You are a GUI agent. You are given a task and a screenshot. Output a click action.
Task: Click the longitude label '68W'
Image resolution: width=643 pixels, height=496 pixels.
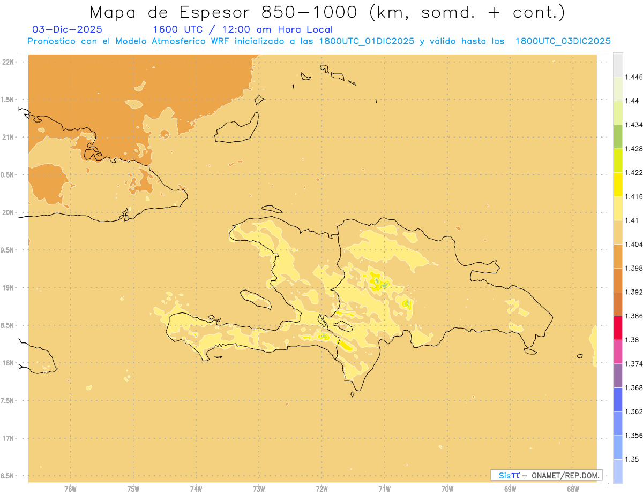(x=573, y=489)
